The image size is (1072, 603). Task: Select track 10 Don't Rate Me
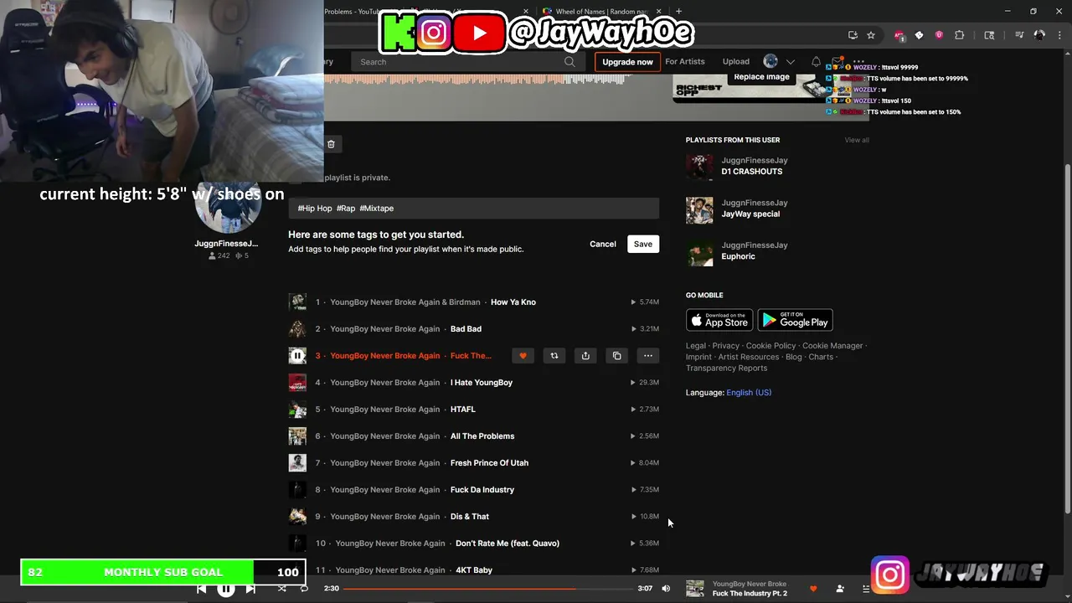click(x=473, y=544)
